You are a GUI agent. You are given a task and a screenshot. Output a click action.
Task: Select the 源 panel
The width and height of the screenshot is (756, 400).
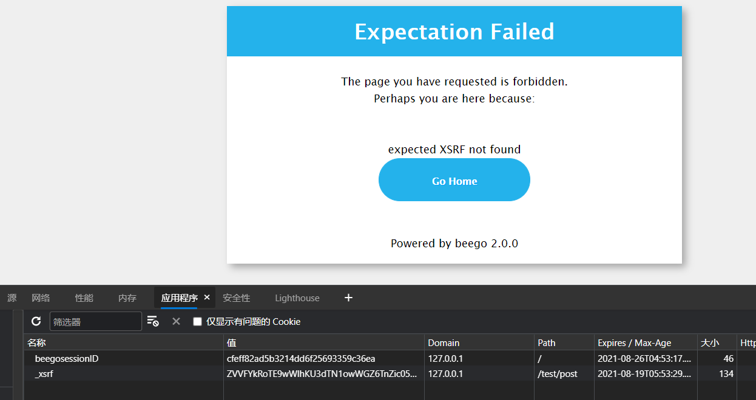[x=11, y=298]
